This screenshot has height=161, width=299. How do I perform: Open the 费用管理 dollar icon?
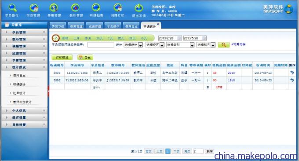click(54, 8)
